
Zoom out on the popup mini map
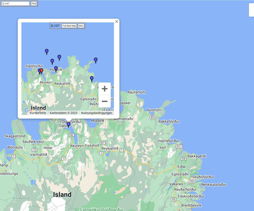coord(104,101)
